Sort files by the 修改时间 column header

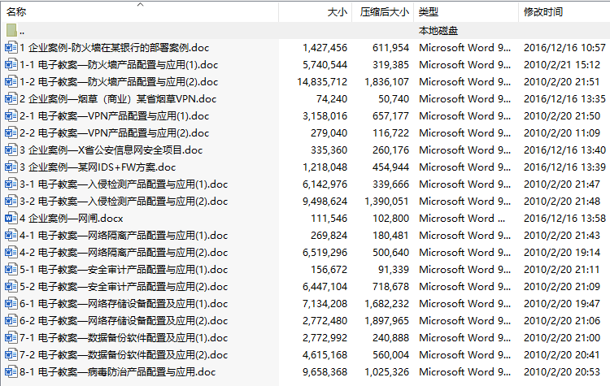click(543, 12)
